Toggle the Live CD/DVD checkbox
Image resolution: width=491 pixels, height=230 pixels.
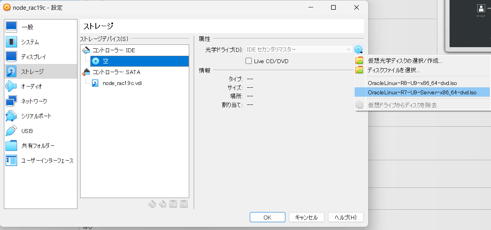(248, 61)
